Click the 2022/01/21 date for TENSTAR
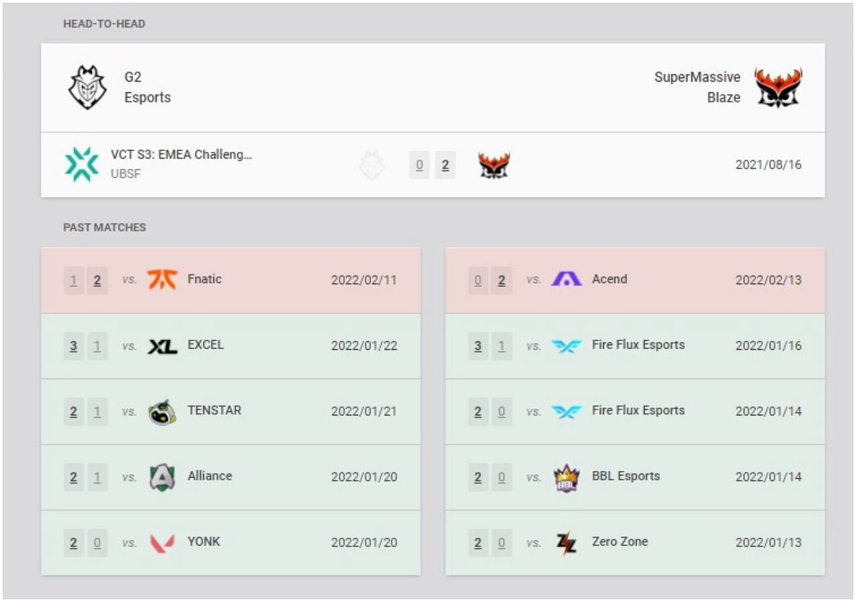This screenshot has width=856, height=602. [364, 411]
